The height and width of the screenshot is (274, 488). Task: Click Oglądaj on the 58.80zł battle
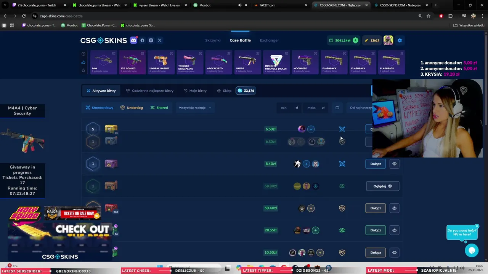pyautogui.click(x=383, y=186)
